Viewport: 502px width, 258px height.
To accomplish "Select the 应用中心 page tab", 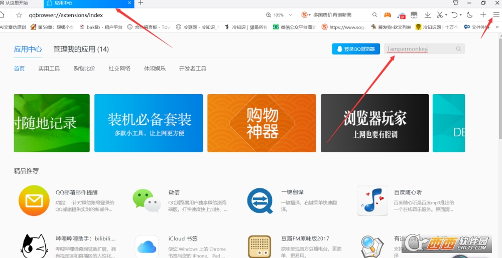I will pyautogui.click(x=28, y=49).
